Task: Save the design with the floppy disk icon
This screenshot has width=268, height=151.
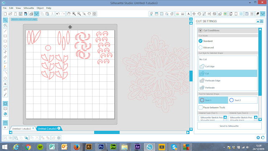Action: [x=21, y=14]
